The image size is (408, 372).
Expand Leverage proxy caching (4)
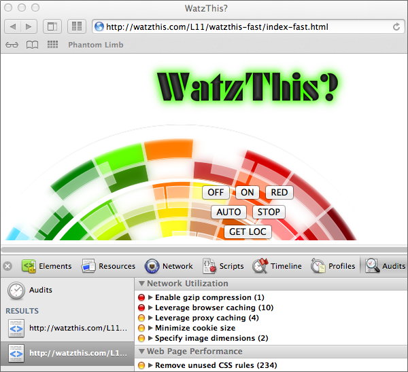tap(150, 318)
